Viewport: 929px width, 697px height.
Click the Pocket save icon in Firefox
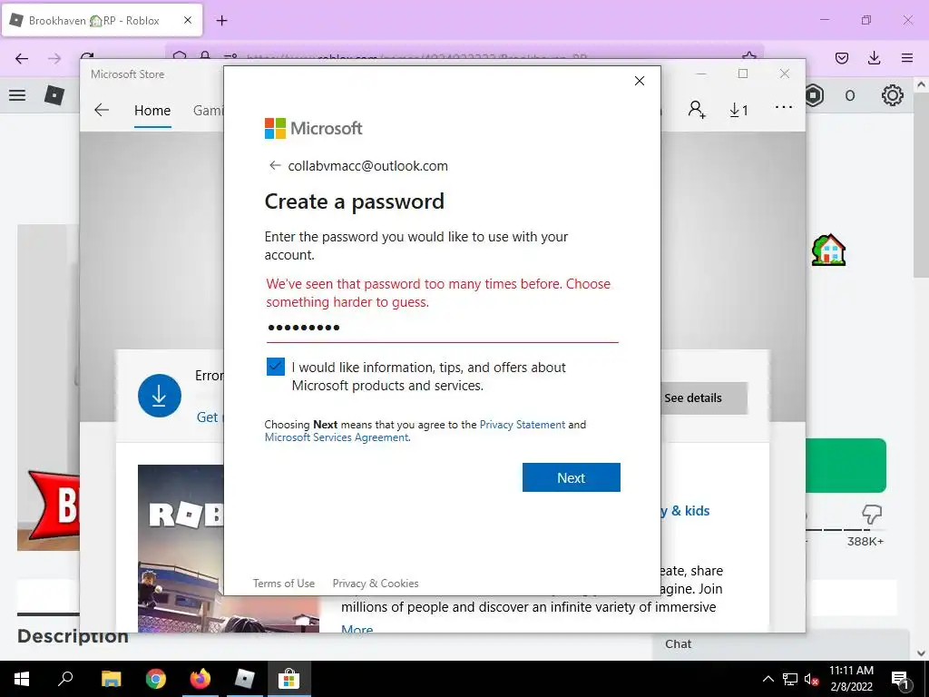pyautogui.click(x=841, y=58)
